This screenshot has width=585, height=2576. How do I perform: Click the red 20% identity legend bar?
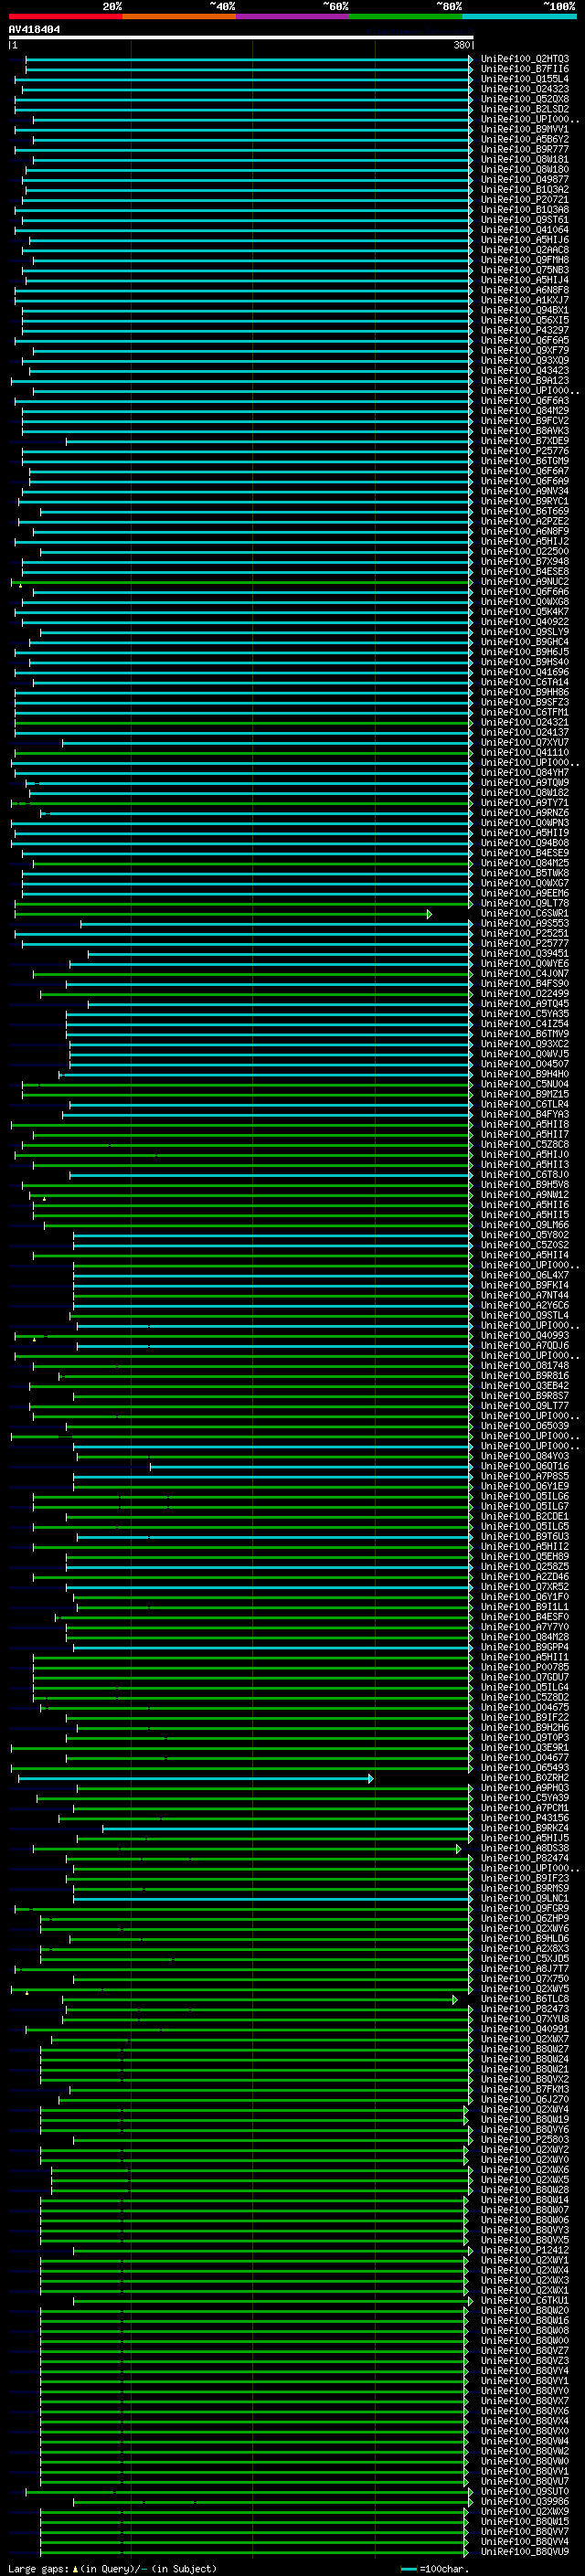(x=66, y=16)
